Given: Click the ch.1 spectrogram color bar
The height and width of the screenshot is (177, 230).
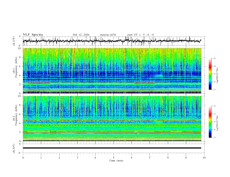Looking at the screenshot, I should coord(210,74).
